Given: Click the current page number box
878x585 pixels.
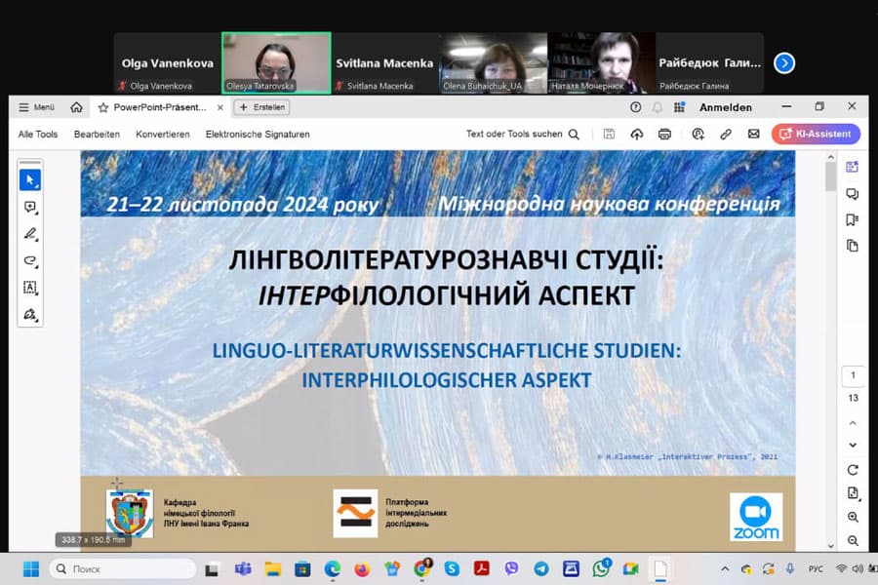Looking at the screenshot, I should click(853, 375).
